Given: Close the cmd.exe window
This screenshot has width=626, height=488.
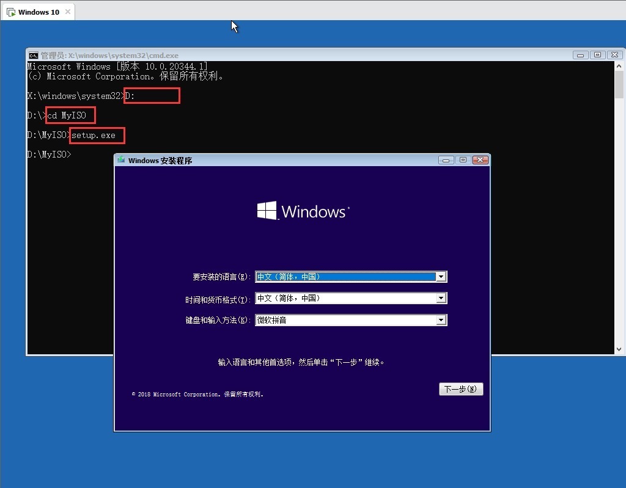Looking at the screenshot, I should point(615,55).
